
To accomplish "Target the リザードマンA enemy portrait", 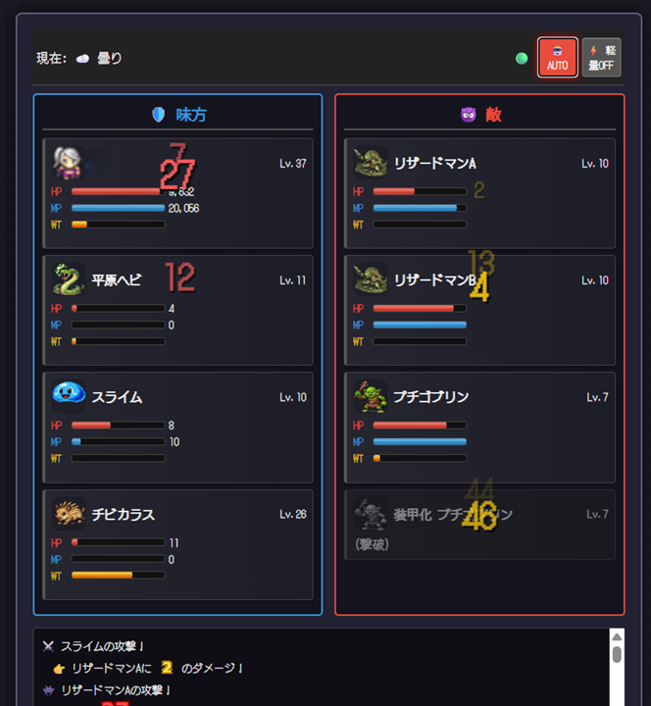I will click(371, 163).
